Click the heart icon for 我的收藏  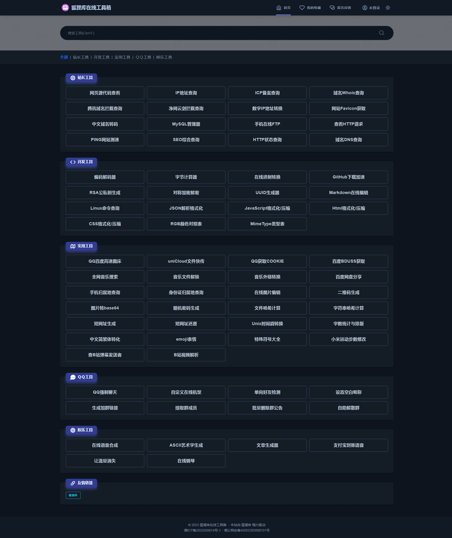coord(302,8)
